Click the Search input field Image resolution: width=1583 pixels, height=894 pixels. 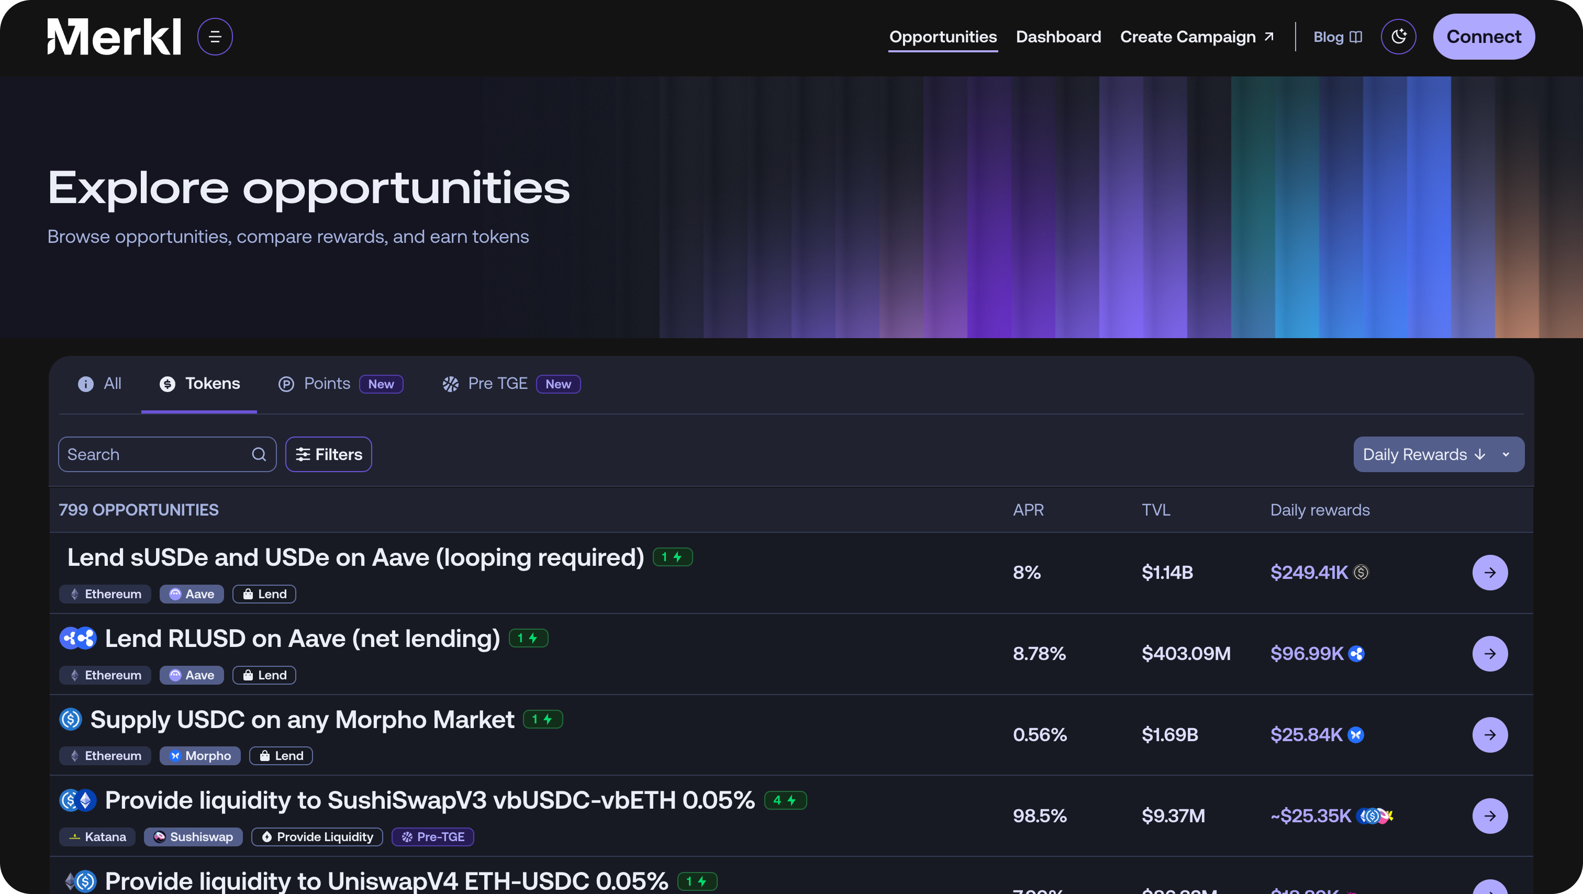167,454
